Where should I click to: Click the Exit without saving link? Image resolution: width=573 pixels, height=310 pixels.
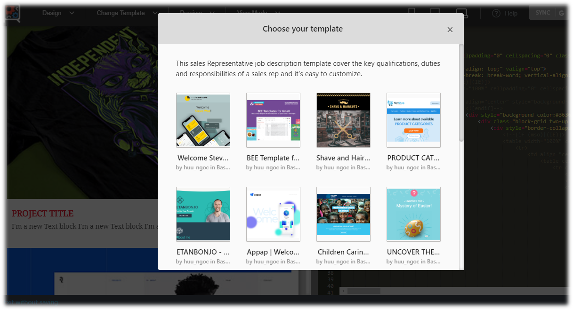click(30, 302)
